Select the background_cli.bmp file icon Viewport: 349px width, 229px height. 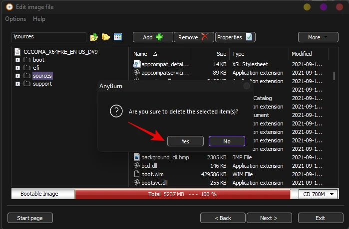pyautogui.click(x=137, y=157)
